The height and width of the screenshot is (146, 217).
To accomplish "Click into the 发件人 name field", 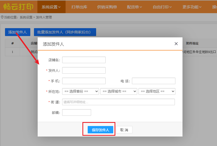I will [84, 71].
